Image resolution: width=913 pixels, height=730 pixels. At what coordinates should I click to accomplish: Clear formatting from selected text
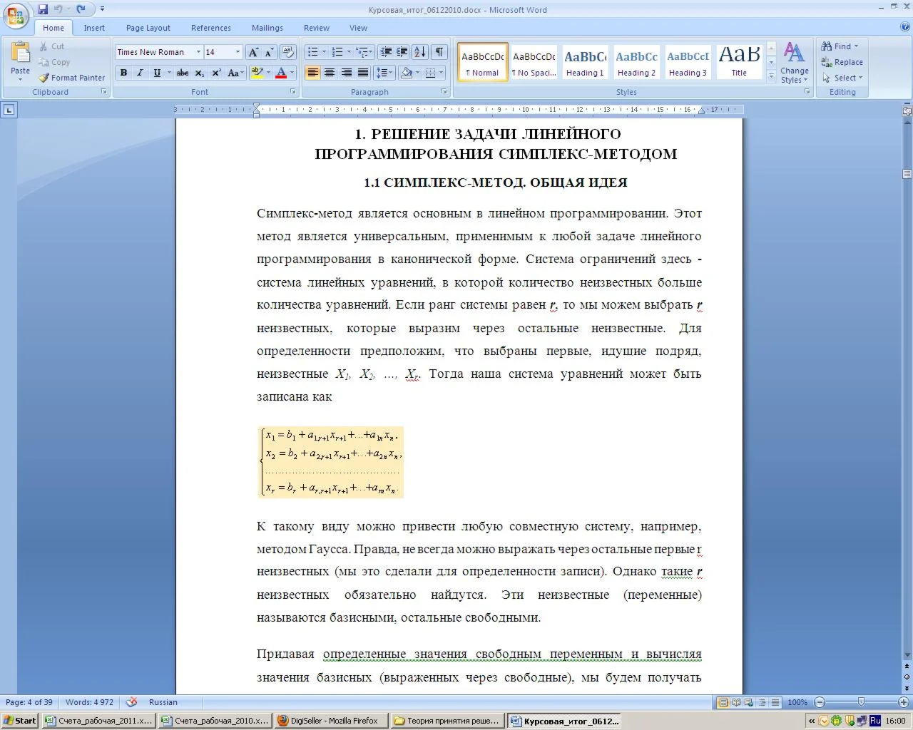pos(288,52)
